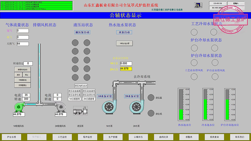The width and height of the screenshot is (251, 141).
Task: Switch to the 曲线纪录 curve record tab
Action: 163,137
